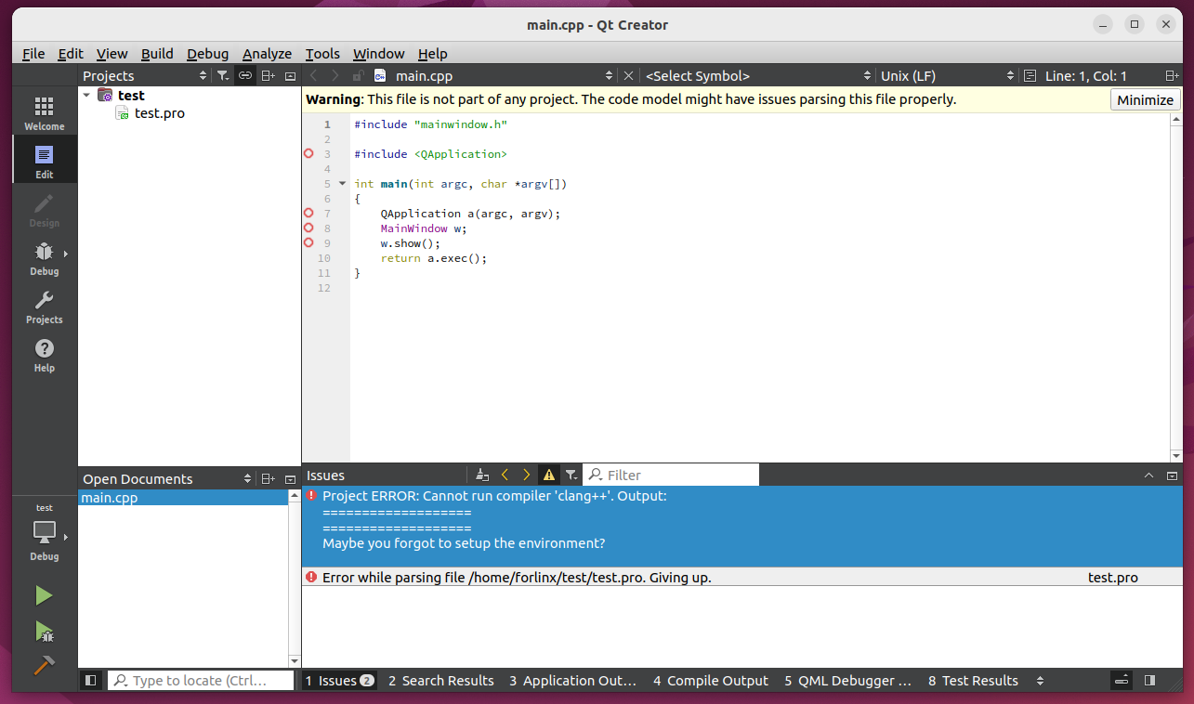Open the File menu

click(x=33, y=54)
